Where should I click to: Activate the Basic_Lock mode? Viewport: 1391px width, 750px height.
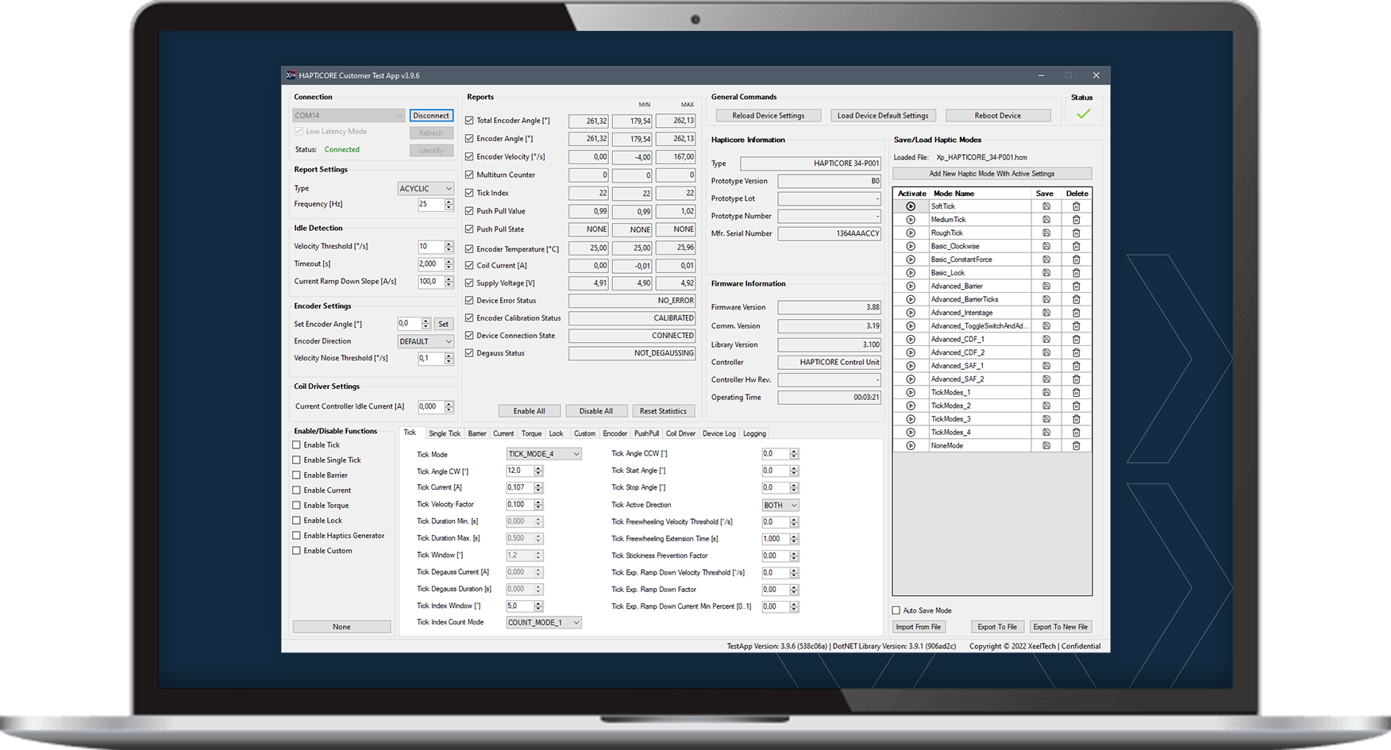[x=911, y=273]
